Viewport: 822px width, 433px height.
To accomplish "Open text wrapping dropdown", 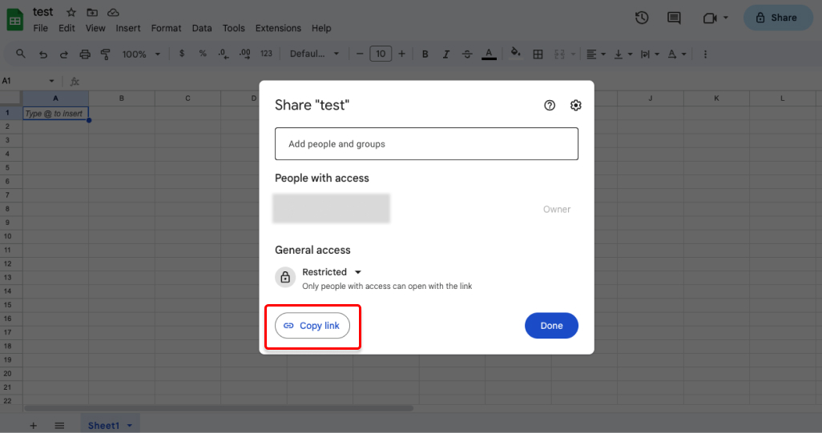I will [x=650, y=54].
